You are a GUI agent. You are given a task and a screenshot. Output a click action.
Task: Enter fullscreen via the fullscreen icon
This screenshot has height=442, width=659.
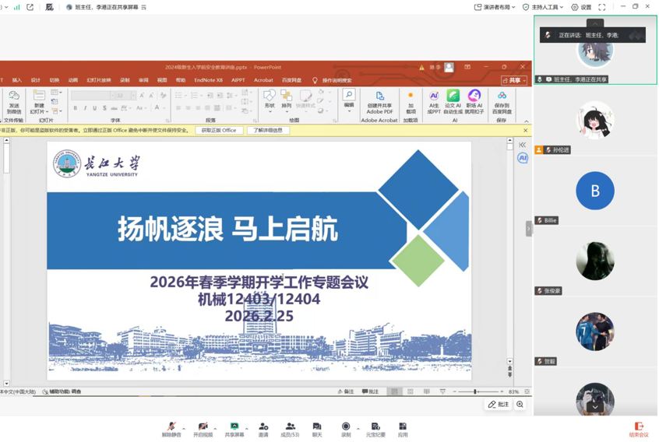coord(602,7)
